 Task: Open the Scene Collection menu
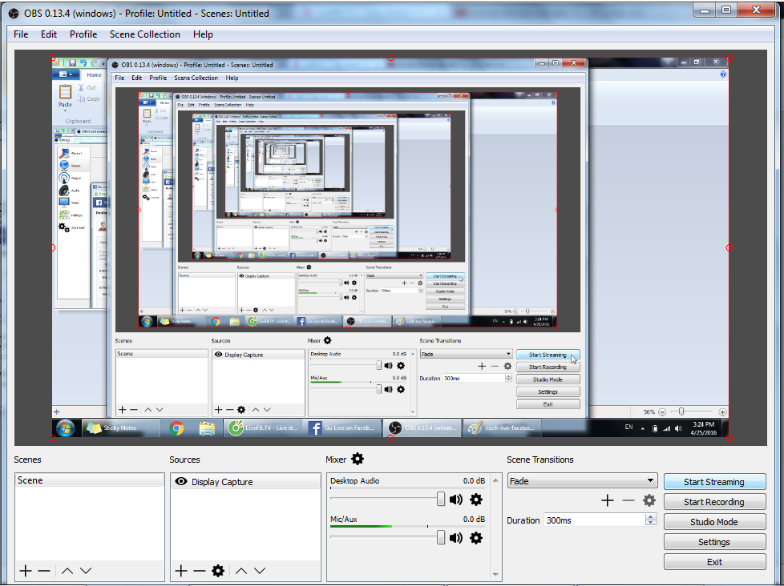pos(145,34)
